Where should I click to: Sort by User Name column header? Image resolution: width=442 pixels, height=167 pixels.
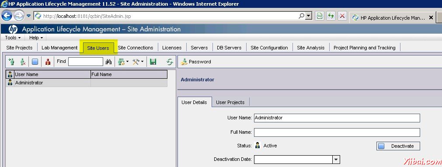tap(52, 74)
